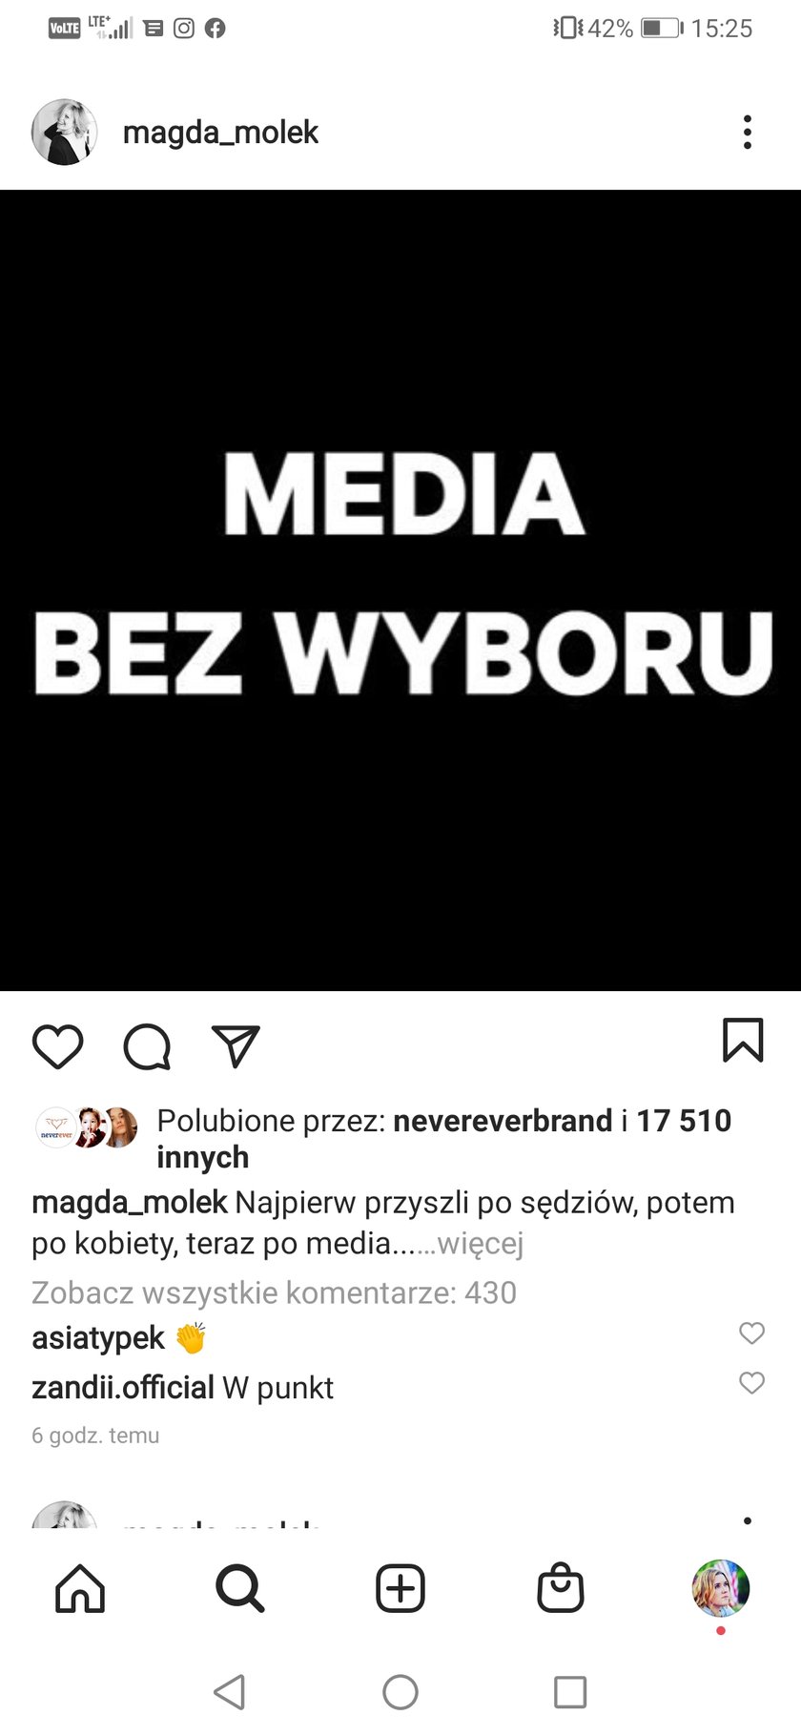The width and height of the screenshot is (801, 1736).
Task: Create new post with plus icon
Action: point(400,1588)
